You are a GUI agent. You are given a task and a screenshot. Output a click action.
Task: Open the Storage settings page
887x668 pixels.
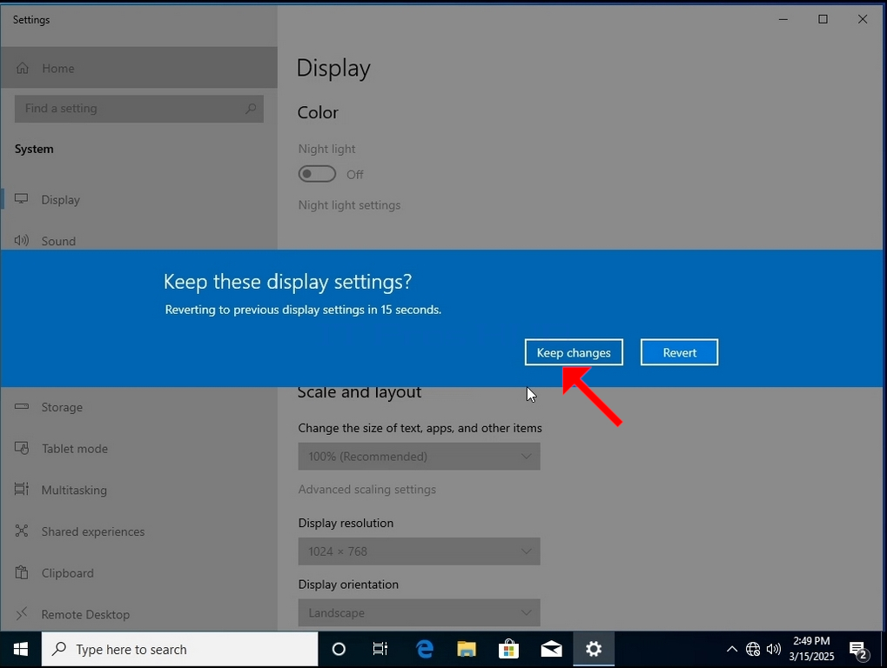coord(139,407)
